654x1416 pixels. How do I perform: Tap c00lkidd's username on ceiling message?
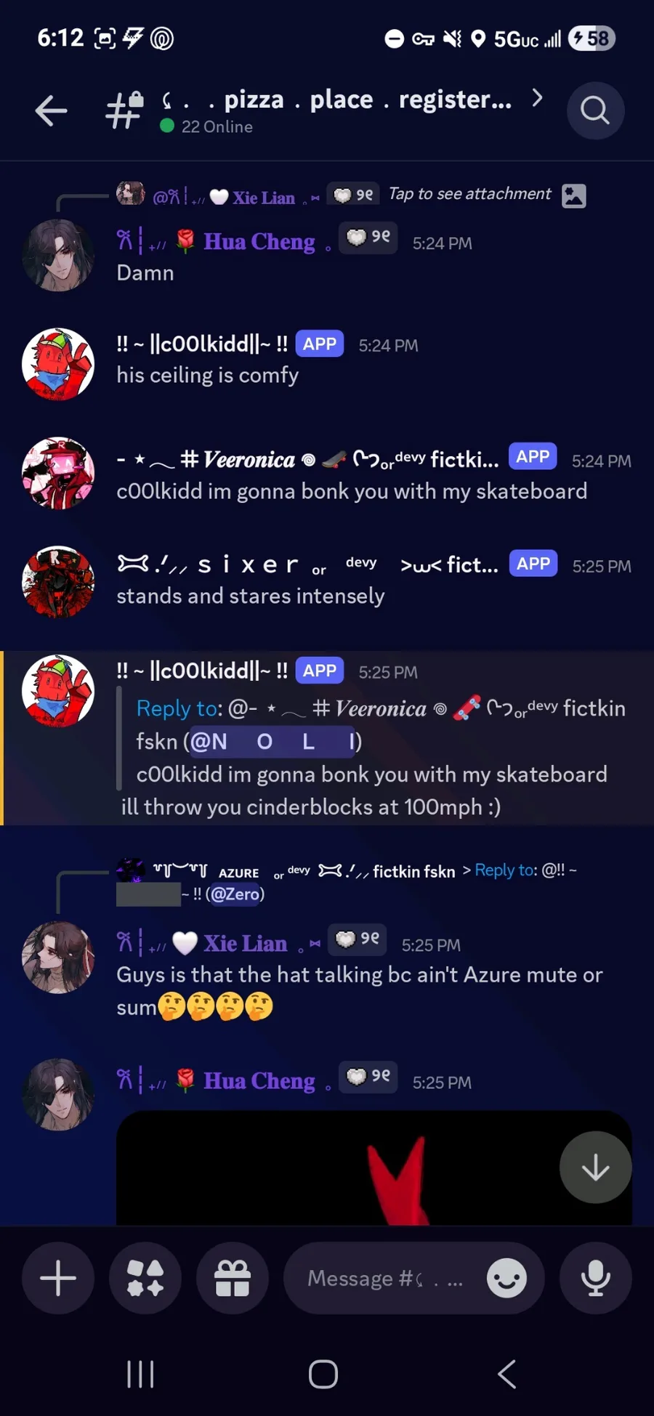pyautogui.click(x=202, y=344)
